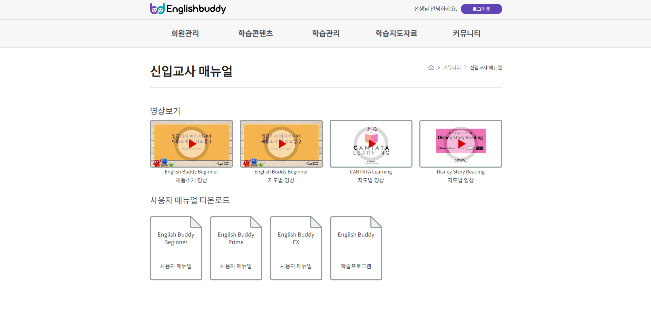651x319 pixels.
Task: Download English Buddy EX 사용자 매뉴얼 file
Action: pyautogui.click(x=296, y=248)
